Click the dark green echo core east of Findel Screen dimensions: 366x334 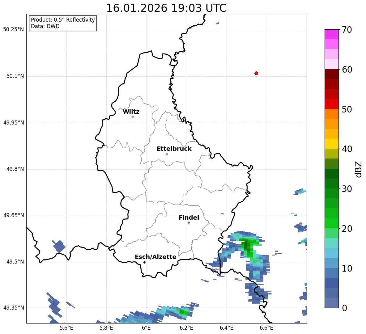tap(247, 246)
